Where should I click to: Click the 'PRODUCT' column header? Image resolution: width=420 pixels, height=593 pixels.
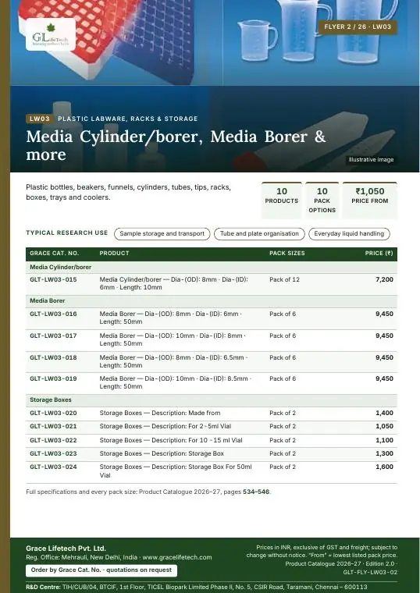coord(114,254)
